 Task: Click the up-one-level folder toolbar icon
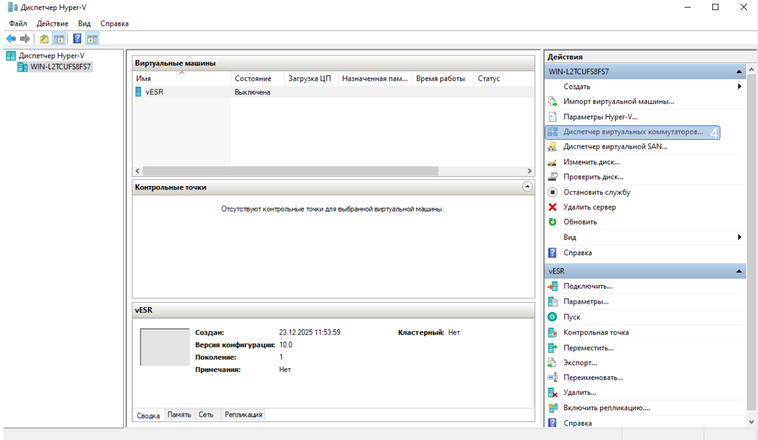click(44, 39)
